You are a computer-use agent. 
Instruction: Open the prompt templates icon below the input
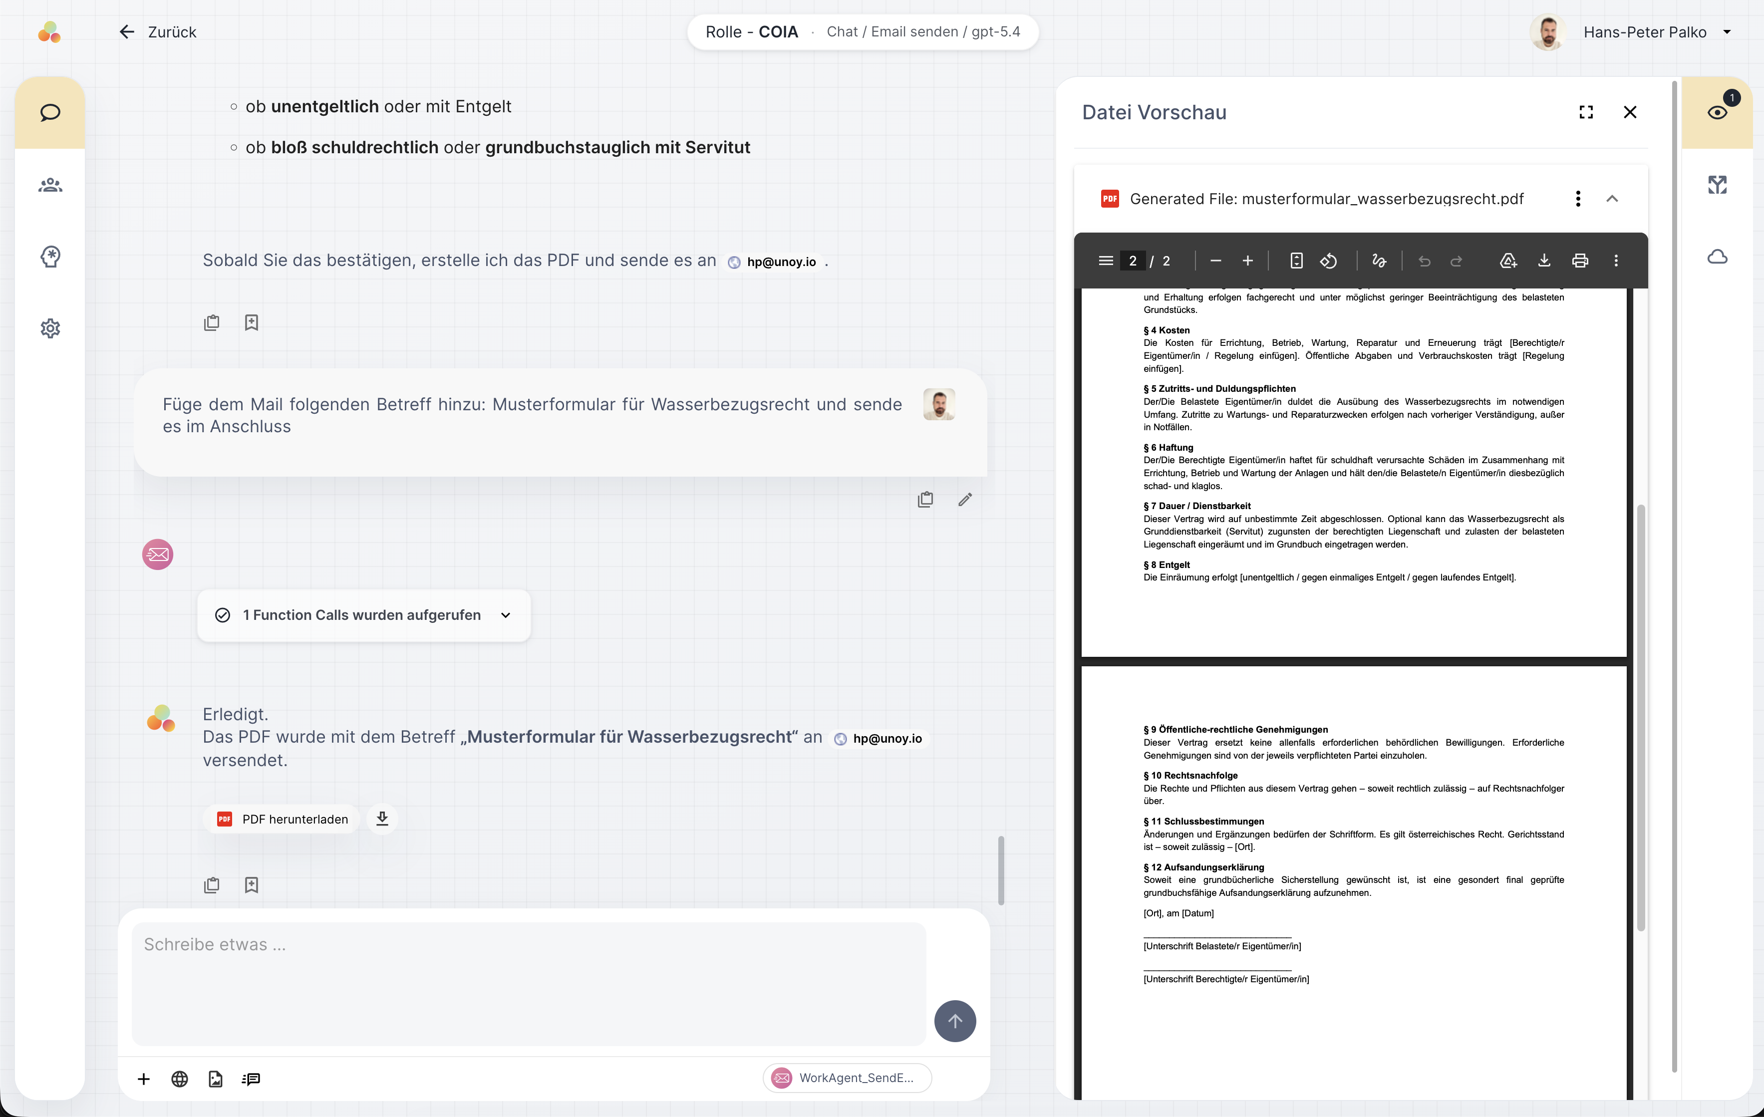click(251, 1079)
